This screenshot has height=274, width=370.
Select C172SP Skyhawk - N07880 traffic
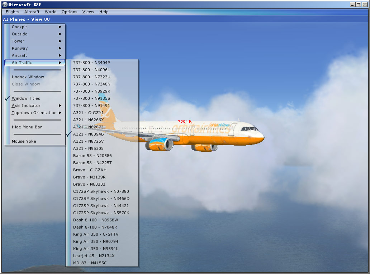[102, 191]
